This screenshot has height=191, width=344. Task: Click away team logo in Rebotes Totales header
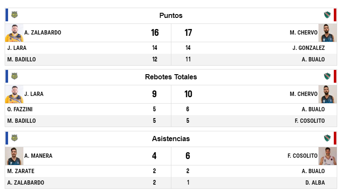[327, 76]
